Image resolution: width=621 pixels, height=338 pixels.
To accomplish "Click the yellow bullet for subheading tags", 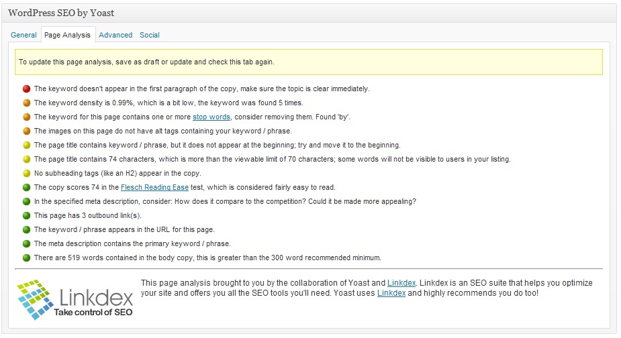I will 27,173.
